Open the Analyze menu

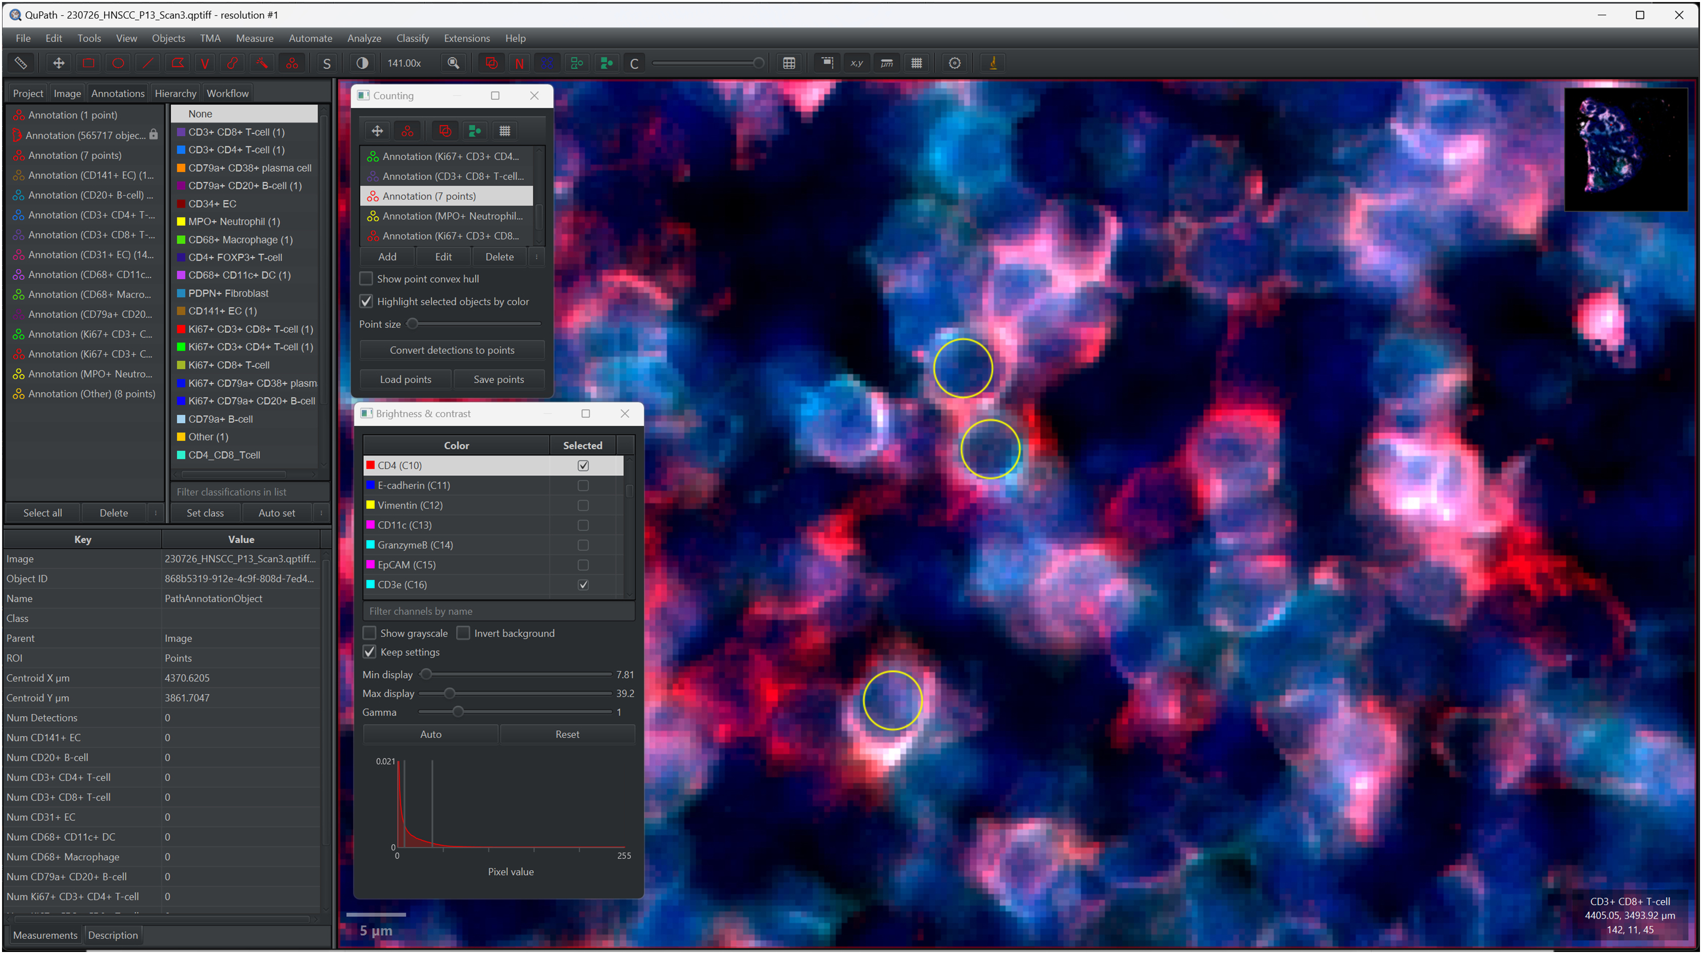tap(364, 38)
